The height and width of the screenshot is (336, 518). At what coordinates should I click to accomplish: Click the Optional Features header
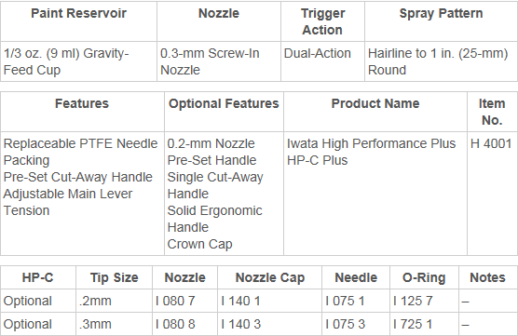pyautogui.click(x=224, y=103)
